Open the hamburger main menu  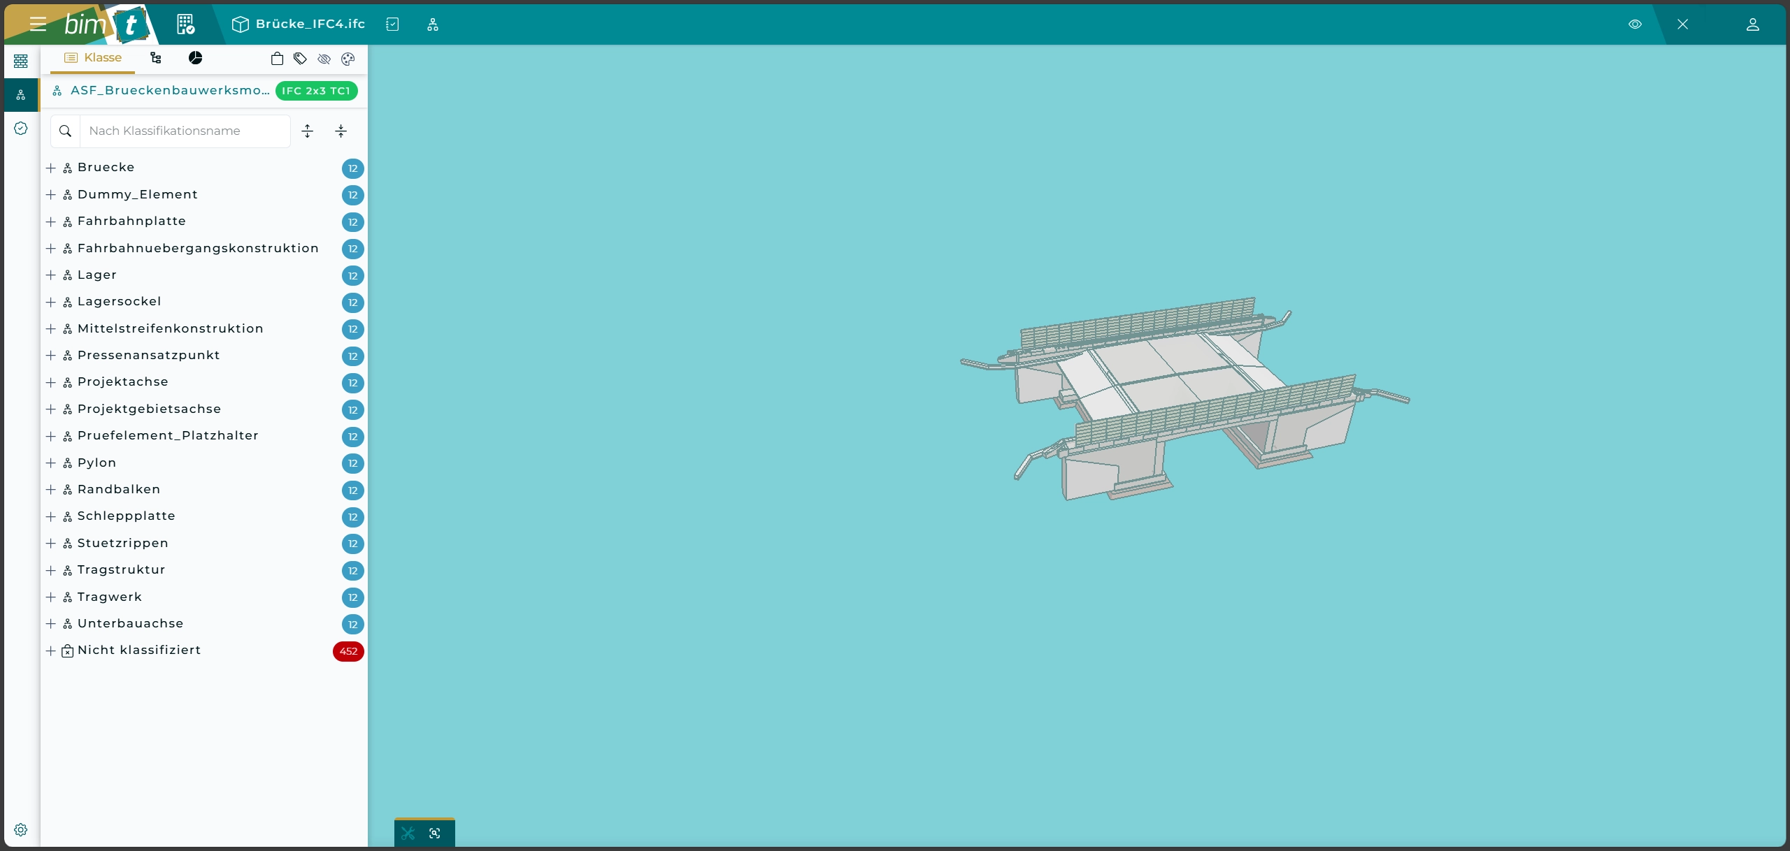click(x=38, y=24)
